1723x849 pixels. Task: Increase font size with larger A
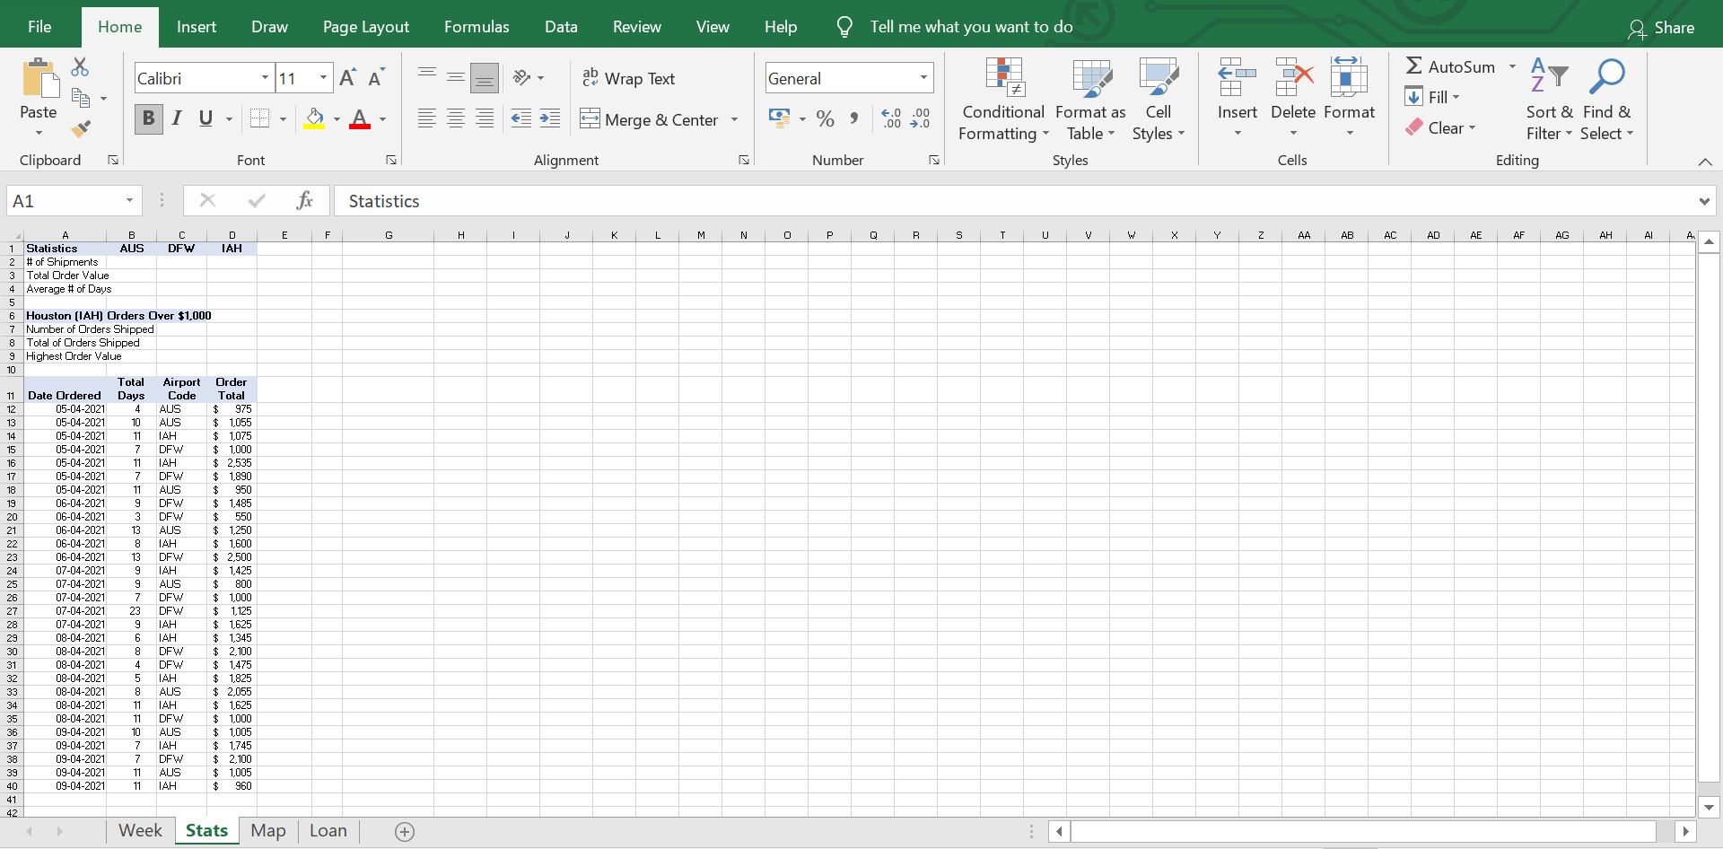[348, 78]
